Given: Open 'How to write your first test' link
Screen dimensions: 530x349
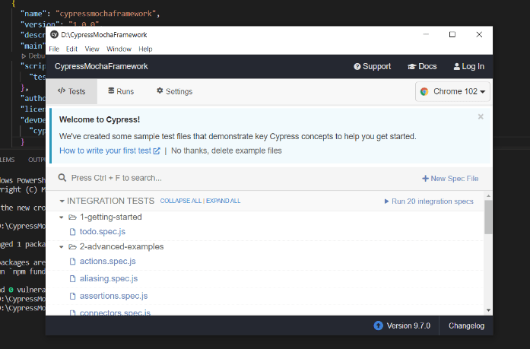Looking at the screenshot, I should (109, 151).
